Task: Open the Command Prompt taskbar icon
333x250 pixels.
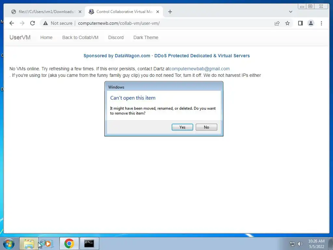Action: 89,243
